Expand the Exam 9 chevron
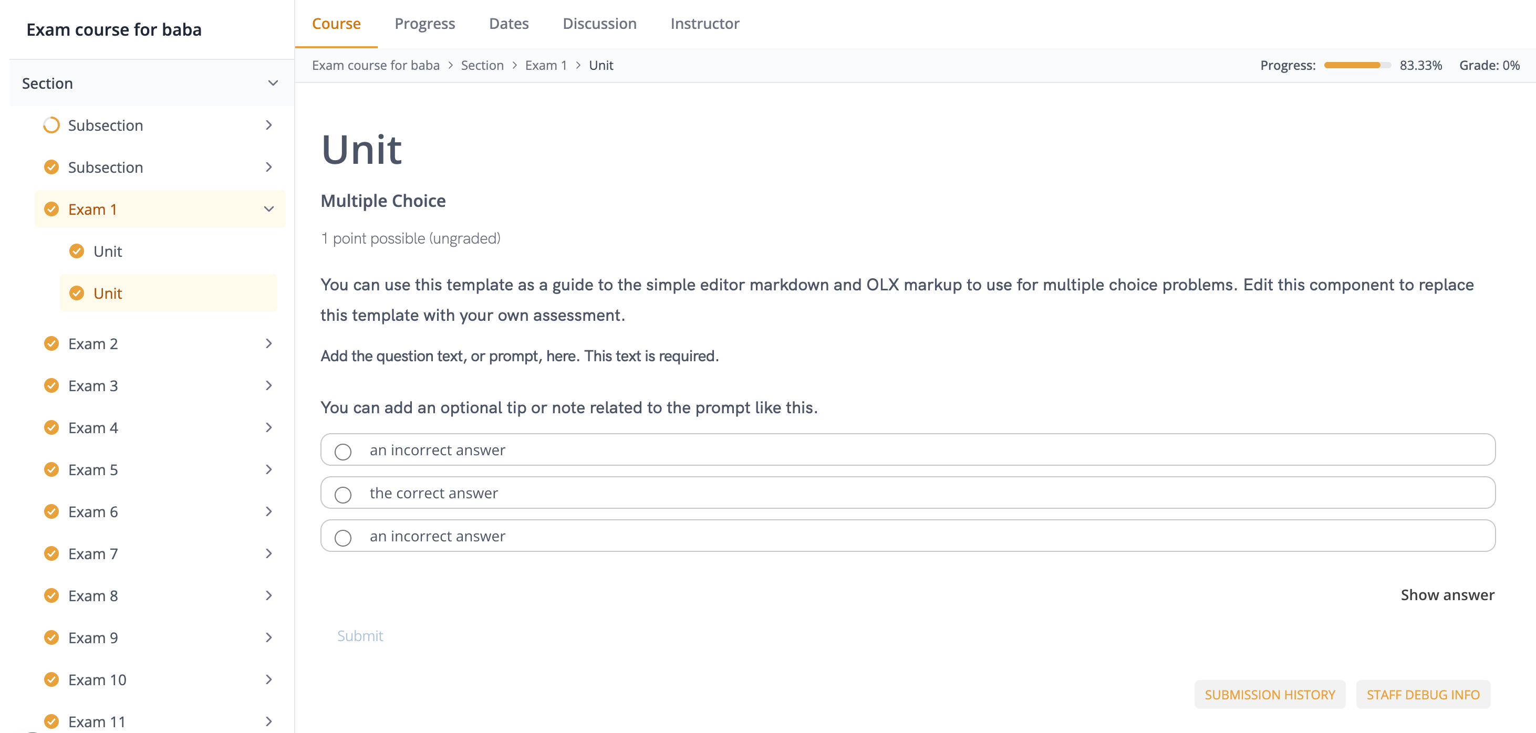Screen dimensions: 1536x733 tap(269, 637)
